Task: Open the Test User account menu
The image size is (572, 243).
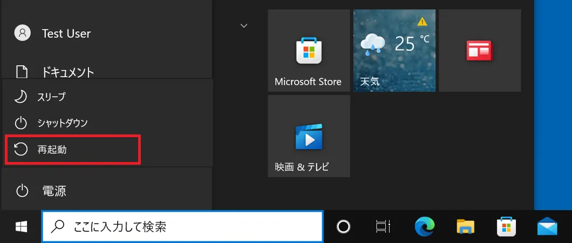Action: [107, 33]
